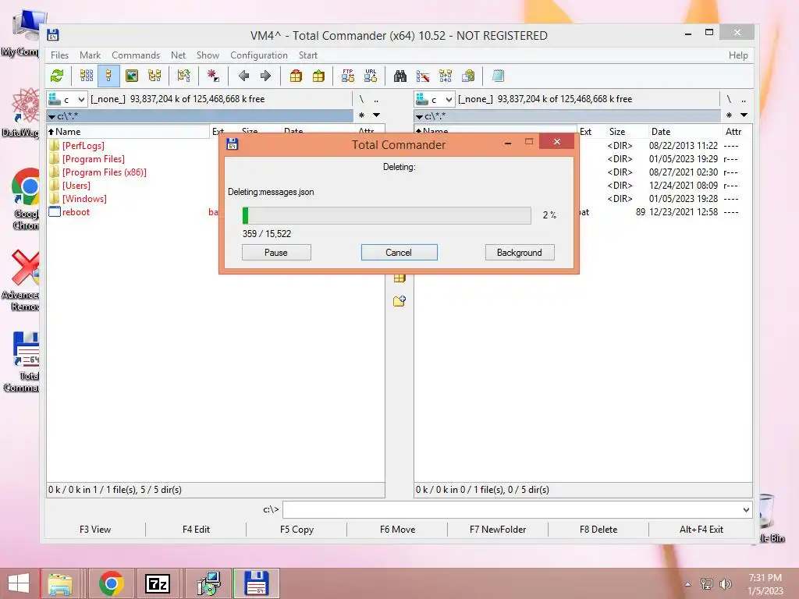
Task: Launch Notepad from the toolbar icon
Action: (x=498, y=76)
